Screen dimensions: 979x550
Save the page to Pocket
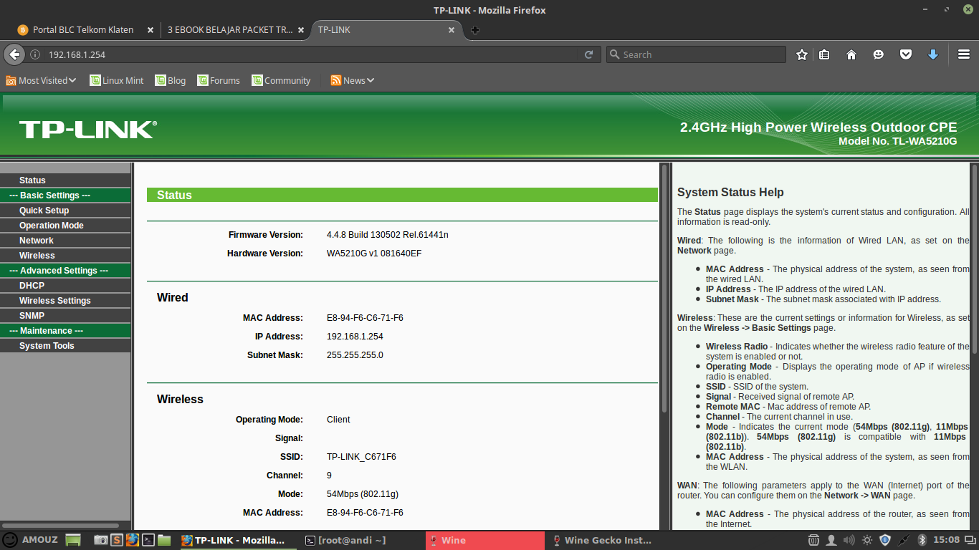905,54
